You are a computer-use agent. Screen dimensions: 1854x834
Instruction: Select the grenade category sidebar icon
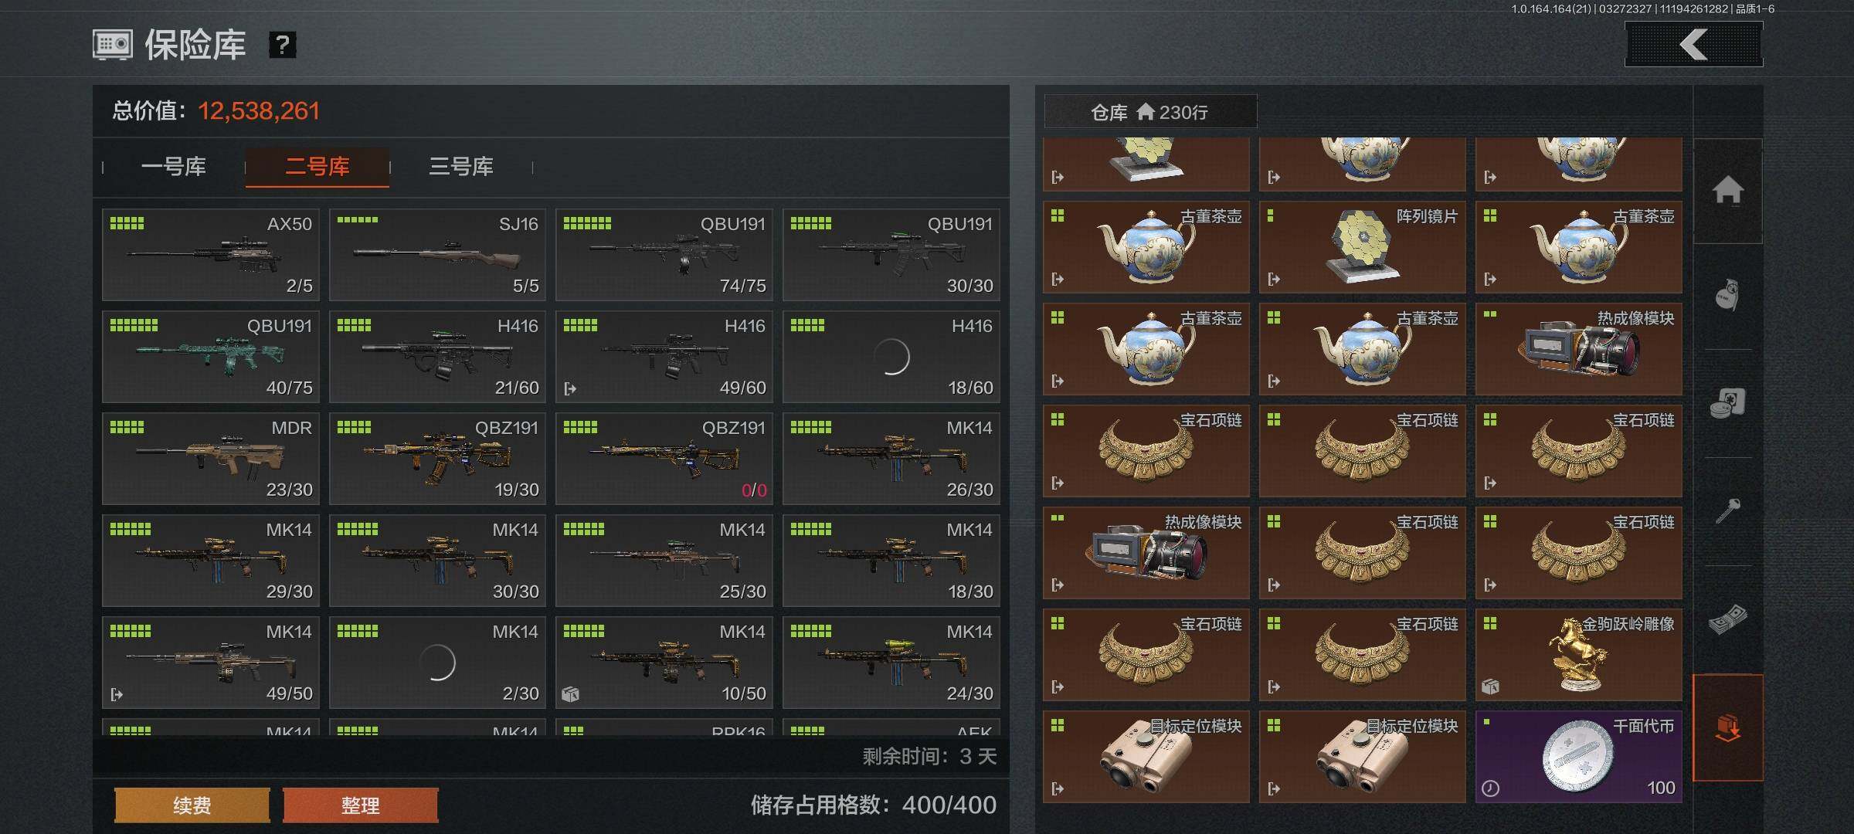click(1727, 296)
